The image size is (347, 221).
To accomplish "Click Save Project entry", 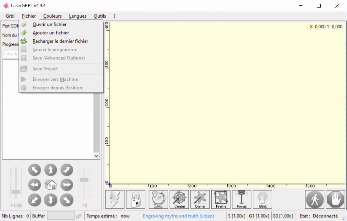I will click(x=61, y=69).
